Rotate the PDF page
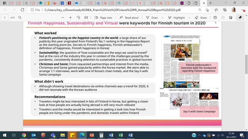248x139 pixels. point(78,17)
